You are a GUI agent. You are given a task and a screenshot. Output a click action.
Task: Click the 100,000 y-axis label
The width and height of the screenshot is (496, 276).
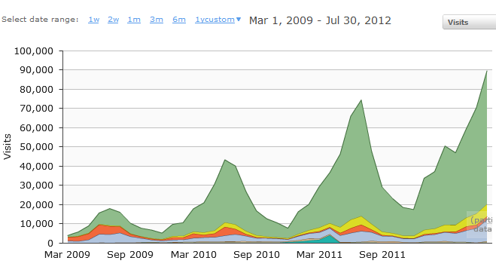tap(34, 51)
